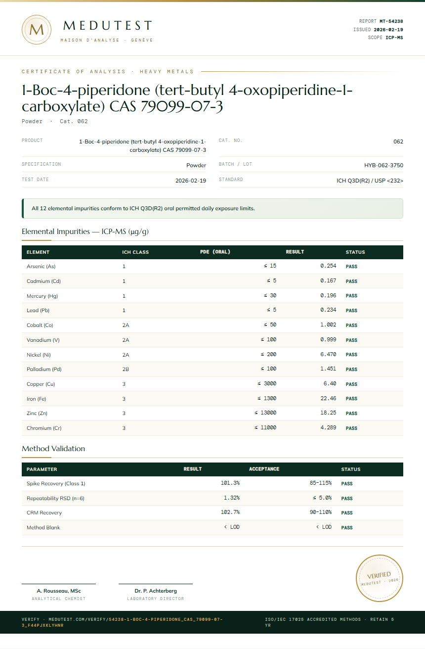Click the PASS status in the Method Blank row
The image size is (425, 649).
347,528
